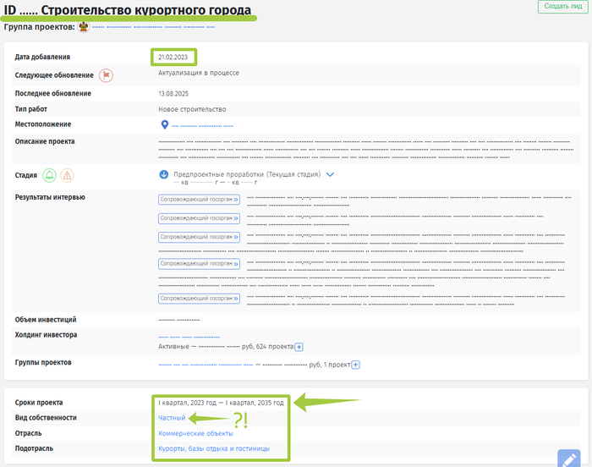The height and width of the screenshot is (467, 592).
Task: Open the Частный ownership link
Action: point(172,418)
